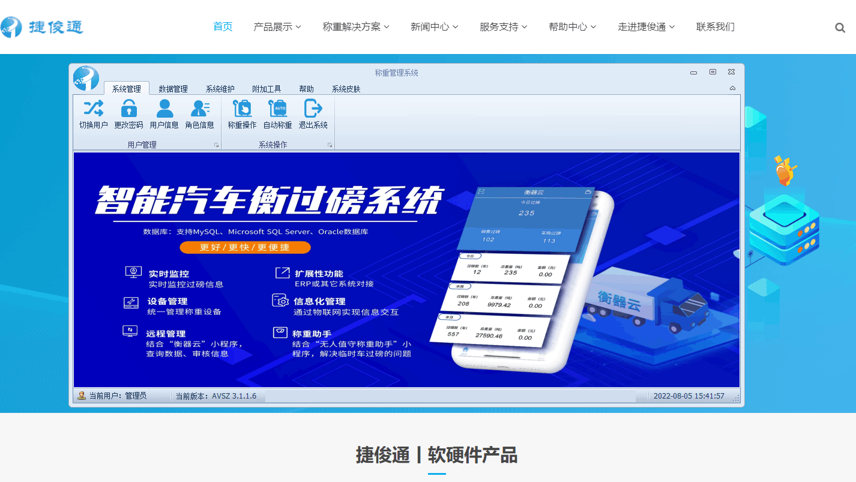Expand the 帮助中心 dropdown menu
856x482 pixels.
tap(573, 27)
